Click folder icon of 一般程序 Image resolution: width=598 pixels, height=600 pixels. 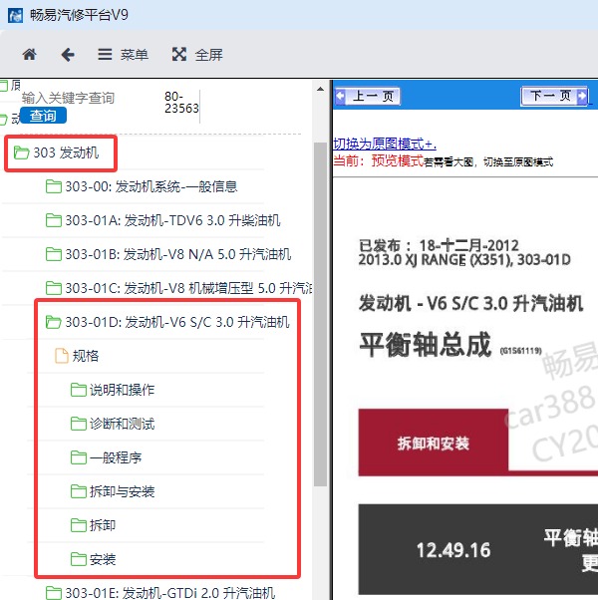point(79,457)
